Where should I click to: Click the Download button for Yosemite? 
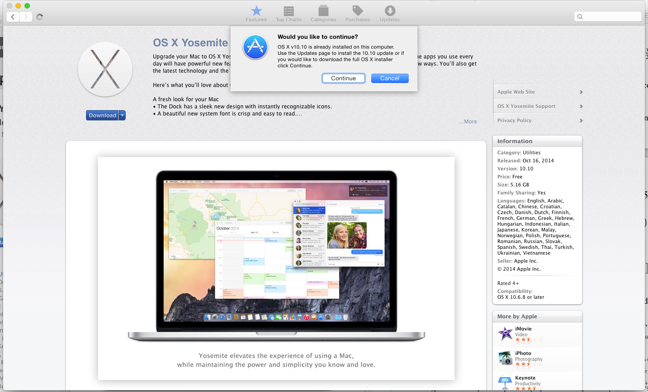coord(103,115)
